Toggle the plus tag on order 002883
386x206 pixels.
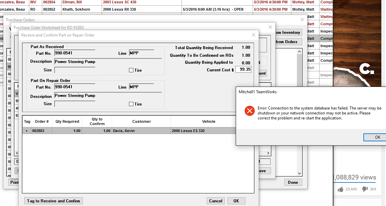pyautogui.click(x=27, y=131)
